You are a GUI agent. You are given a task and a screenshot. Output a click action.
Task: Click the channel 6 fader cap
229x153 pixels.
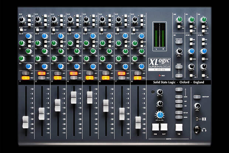pyautogui.click(x=106, y=106)
